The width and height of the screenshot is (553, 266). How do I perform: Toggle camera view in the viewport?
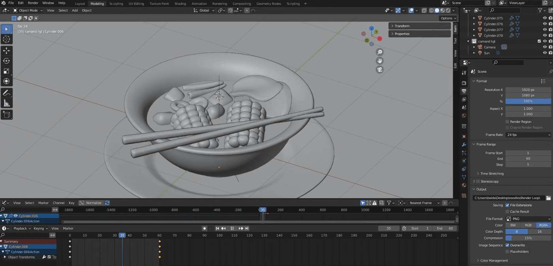(380, 70)
